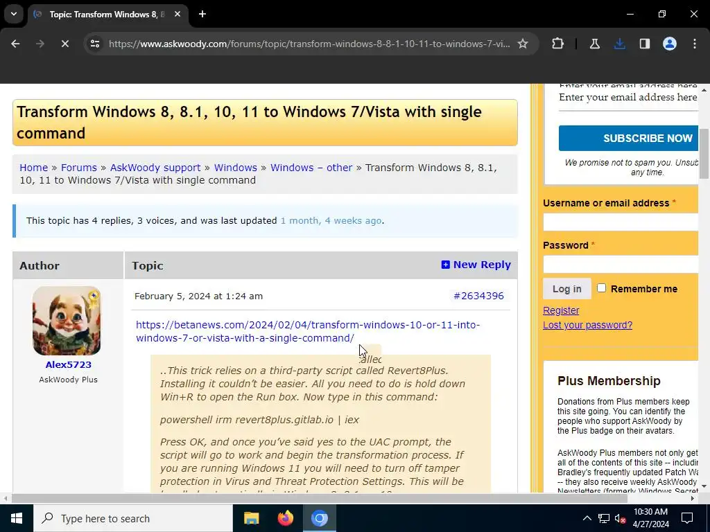
Task: Click the Username or email address field
Action: (x=621, y=222)
